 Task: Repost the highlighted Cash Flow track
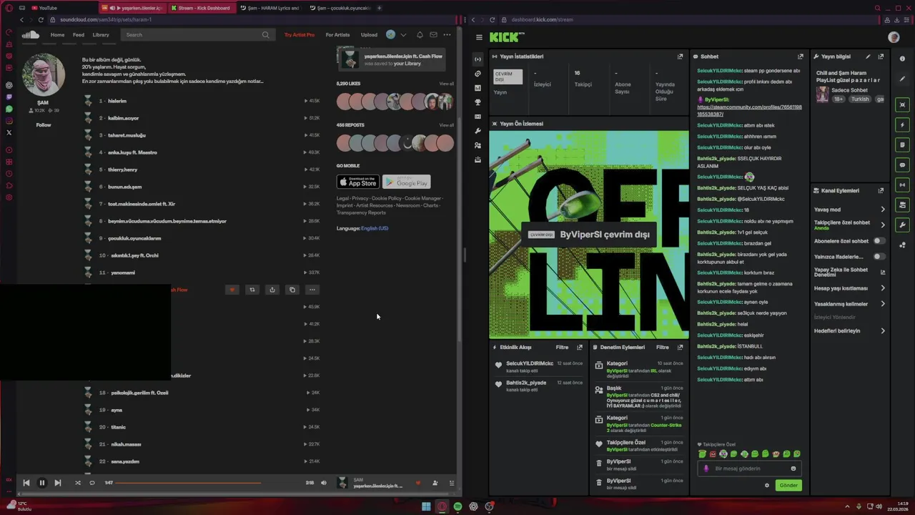252,290
